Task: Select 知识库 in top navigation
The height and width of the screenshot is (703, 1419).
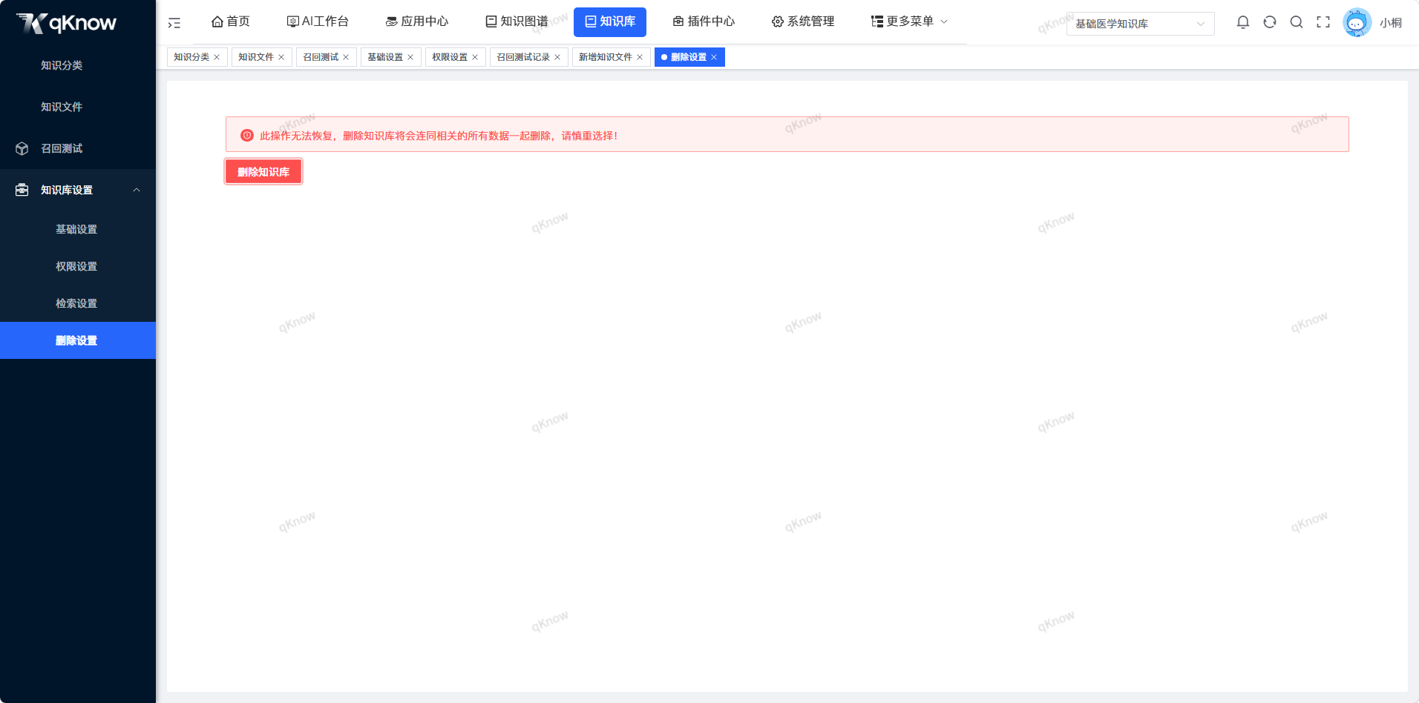Action: [x=610, y=22]
